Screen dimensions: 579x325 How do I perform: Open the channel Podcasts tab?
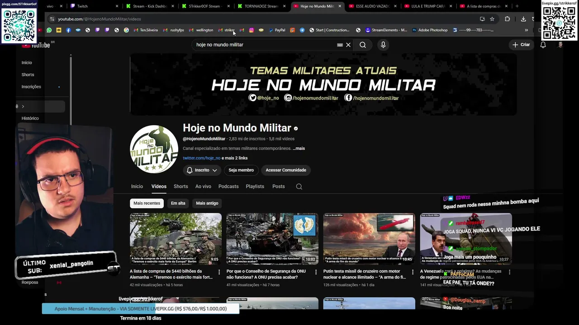[228, 186]
